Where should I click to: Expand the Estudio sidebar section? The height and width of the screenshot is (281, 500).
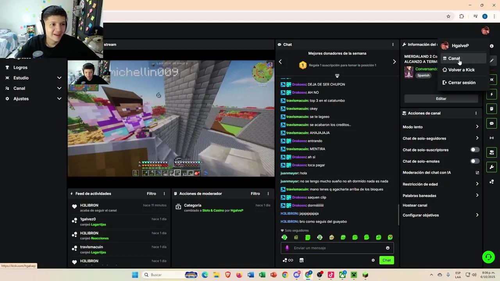point(33,78)
